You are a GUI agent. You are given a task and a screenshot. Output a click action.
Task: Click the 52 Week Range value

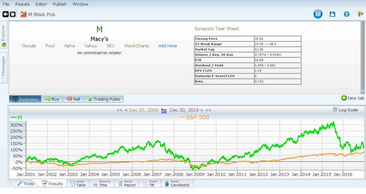pyautogui.click(x=277, y=44)
